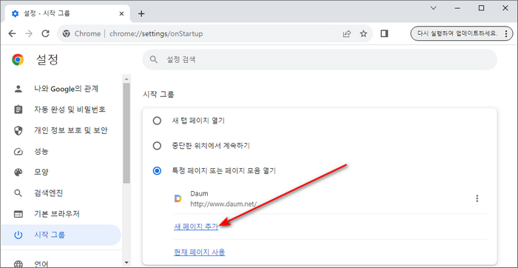
Task: Click the power icon for 시작 그룹
Action: tap(18, 235)
